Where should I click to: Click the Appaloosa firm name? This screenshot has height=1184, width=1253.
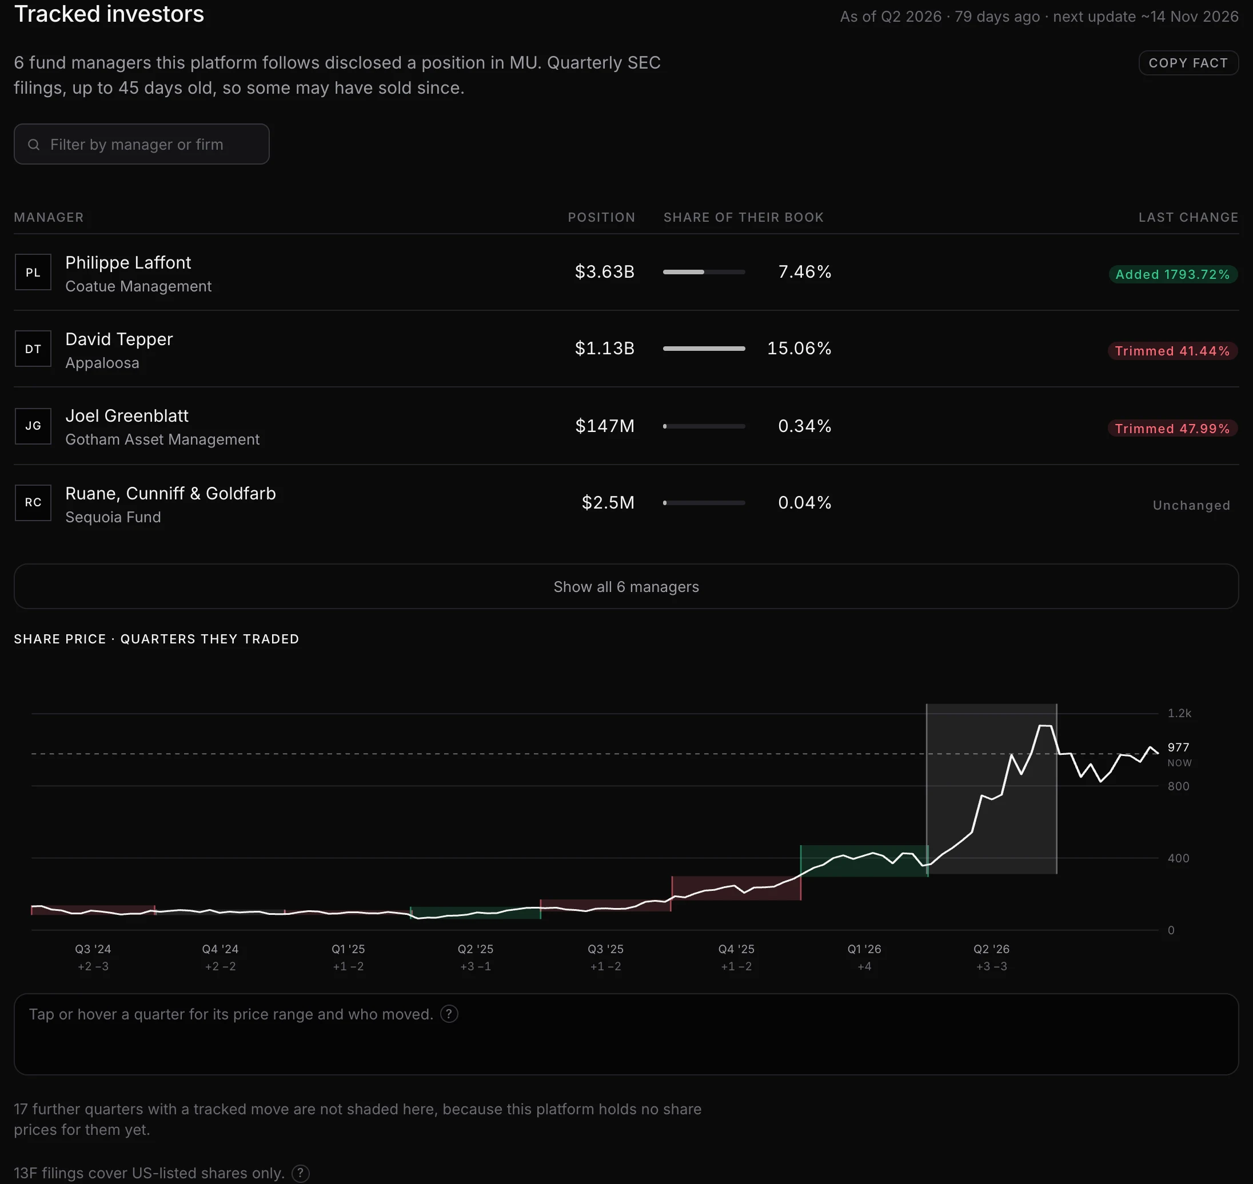102,363
